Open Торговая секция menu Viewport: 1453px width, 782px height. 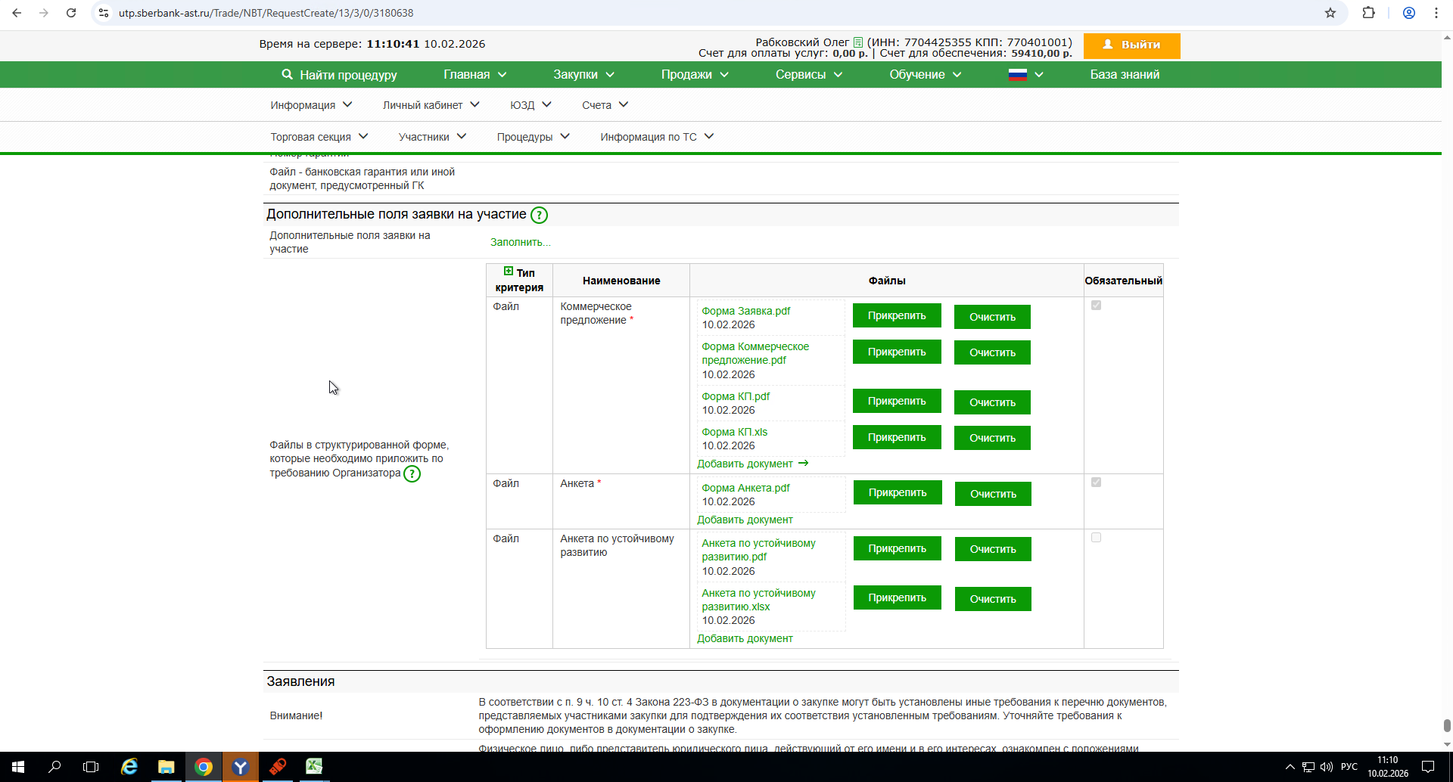click(319, 137)
